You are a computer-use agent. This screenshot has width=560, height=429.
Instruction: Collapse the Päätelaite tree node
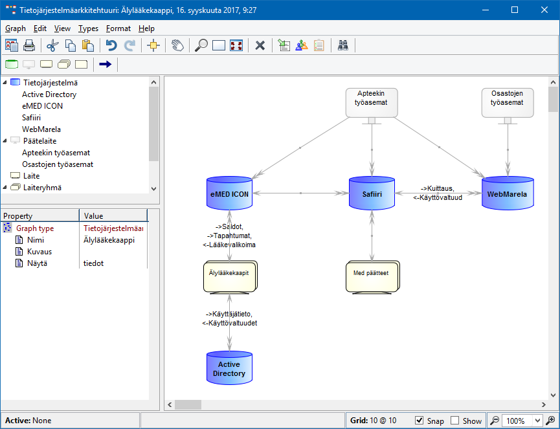[5, 140]
